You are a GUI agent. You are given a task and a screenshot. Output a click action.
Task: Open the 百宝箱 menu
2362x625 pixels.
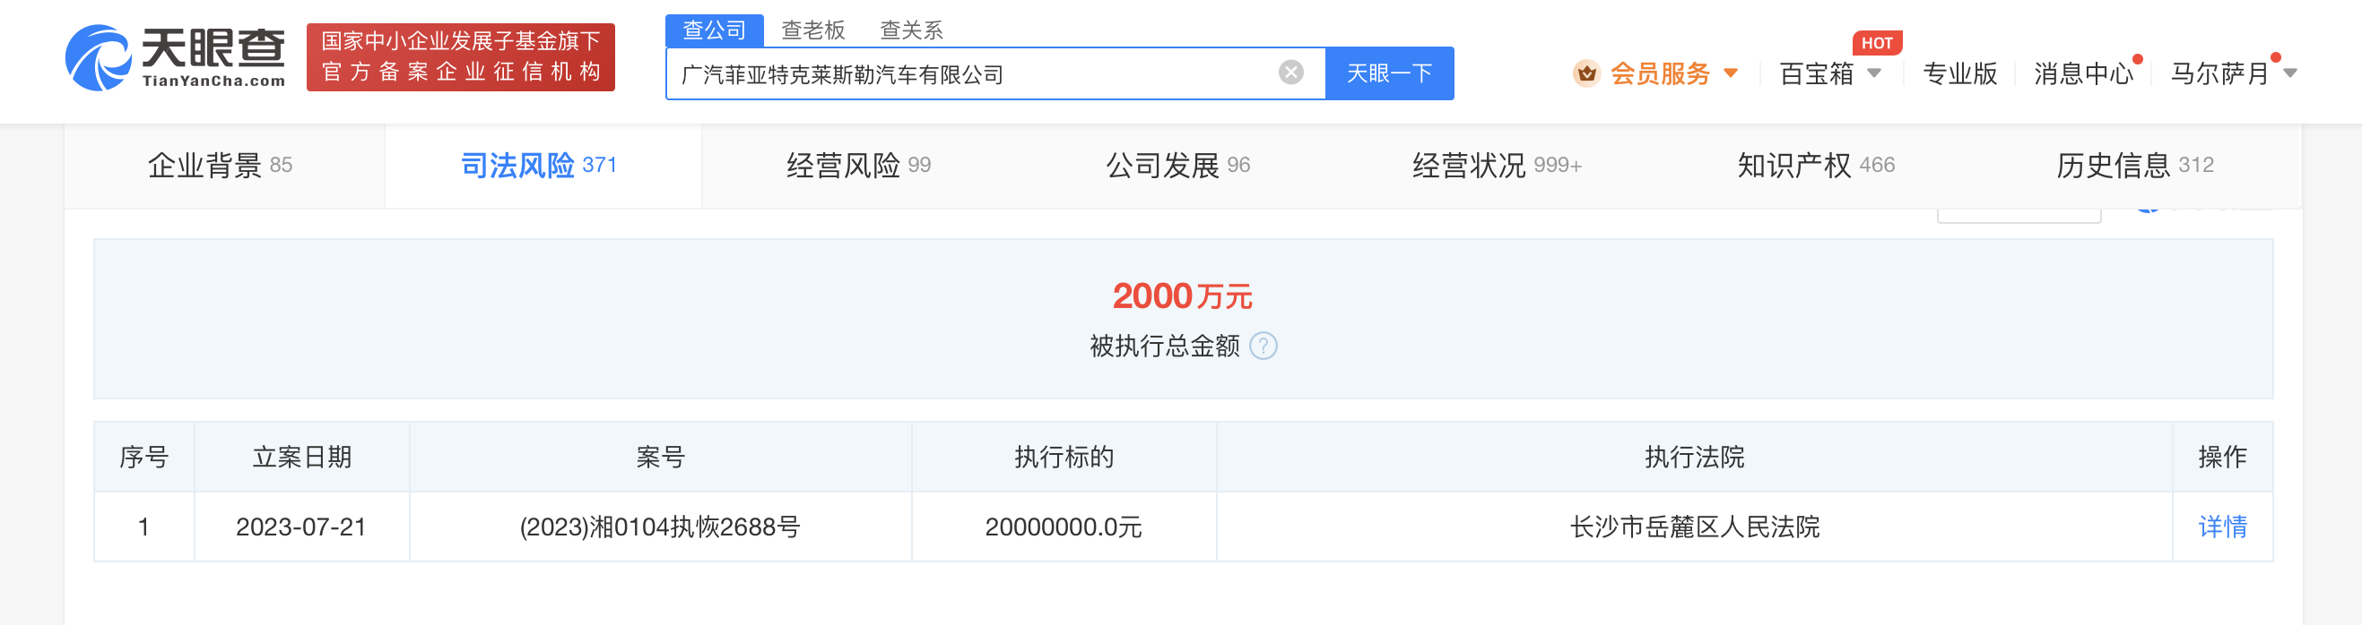point(1817,73)
